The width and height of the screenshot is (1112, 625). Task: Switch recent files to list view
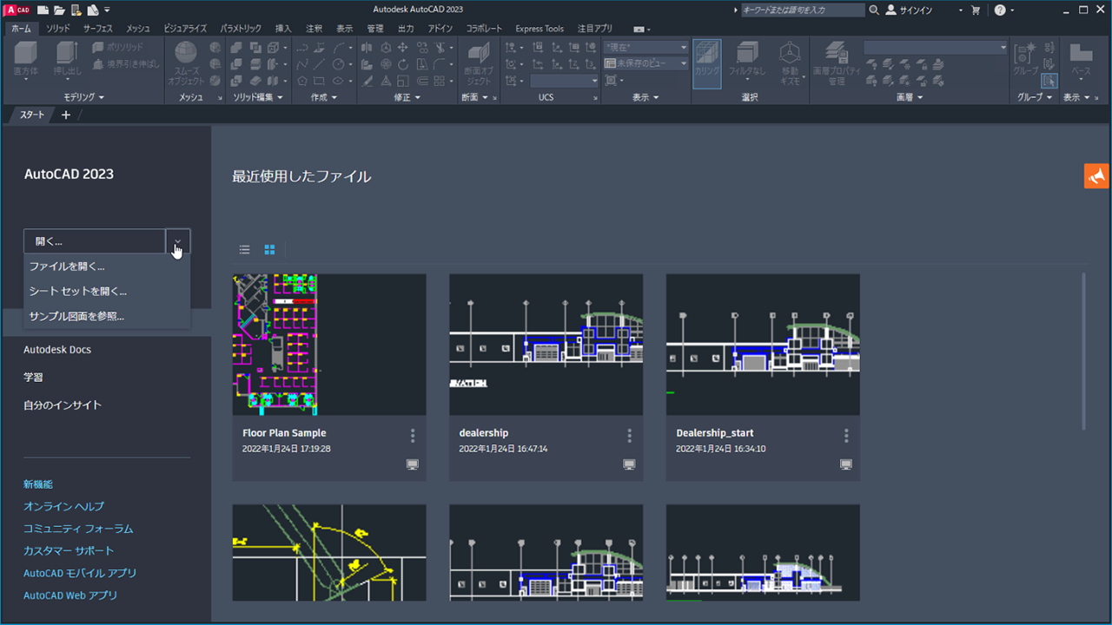[245, 250]
